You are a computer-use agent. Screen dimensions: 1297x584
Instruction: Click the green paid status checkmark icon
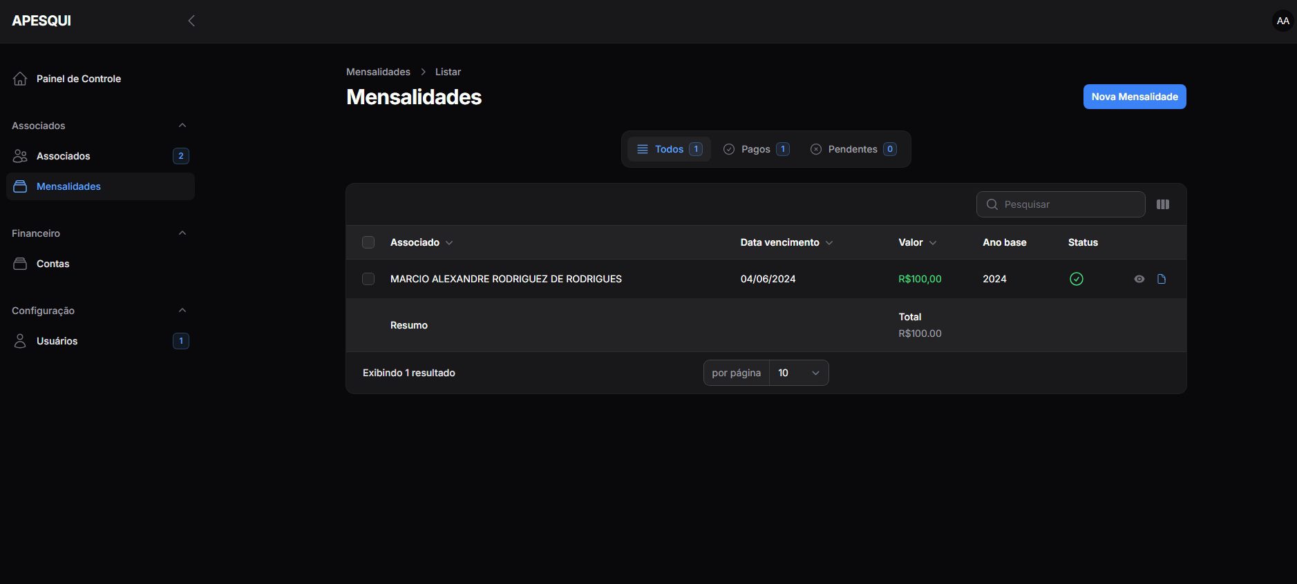(x=1076, y=279)
